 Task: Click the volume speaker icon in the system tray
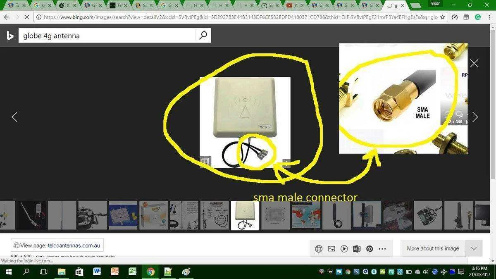(x=426, y=272)
